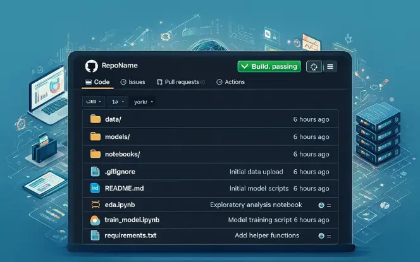This screenshot has width=420, height=262.
Task: Click the requirements.txt file icon
Action: 95,235
